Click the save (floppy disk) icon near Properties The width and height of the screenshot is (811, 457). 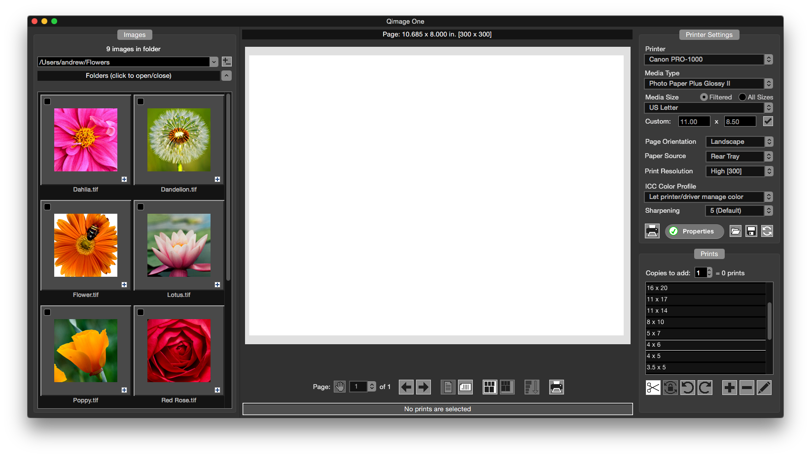751,231
